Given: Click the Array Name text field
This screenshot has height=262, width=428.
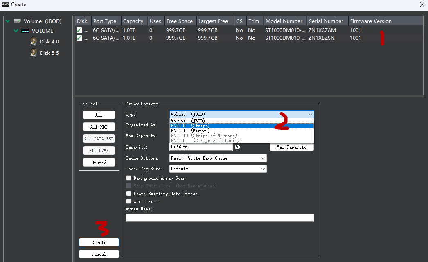Looking at the screenshot, I should pos(220,218).
